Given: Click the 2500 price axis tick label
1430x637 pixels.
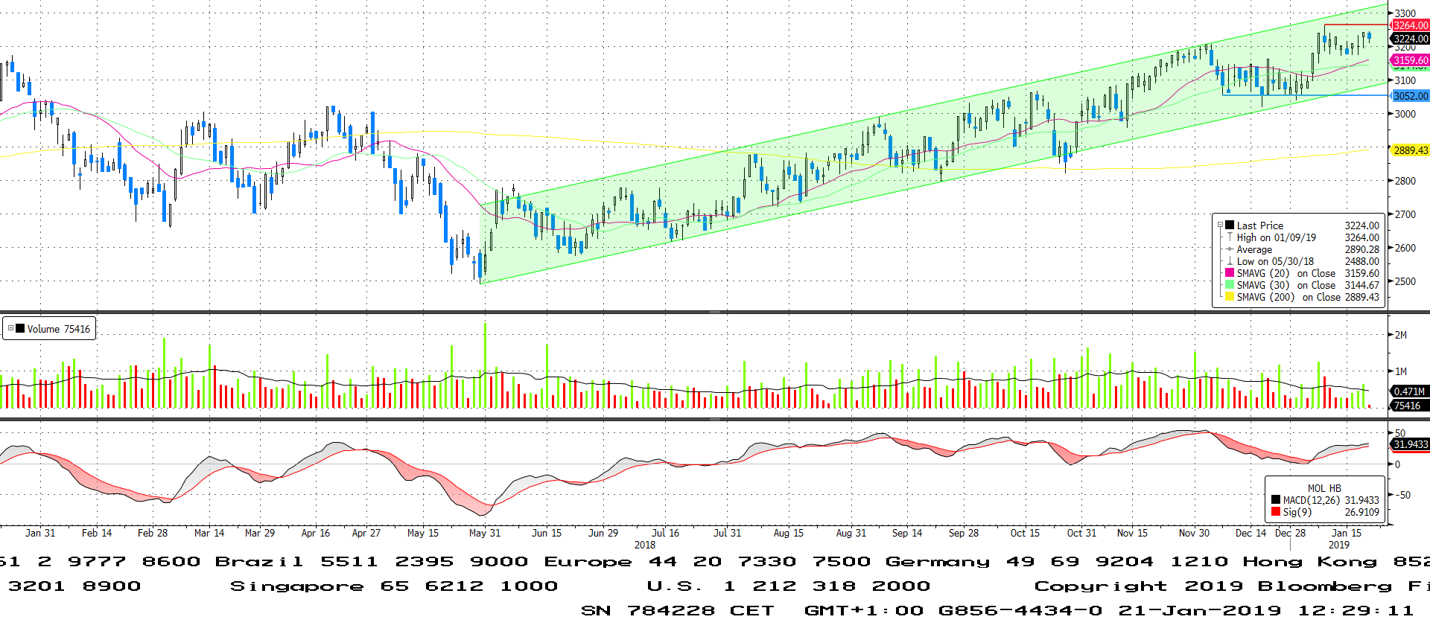Looking at the screenshot, I should tap(1405, 281).
